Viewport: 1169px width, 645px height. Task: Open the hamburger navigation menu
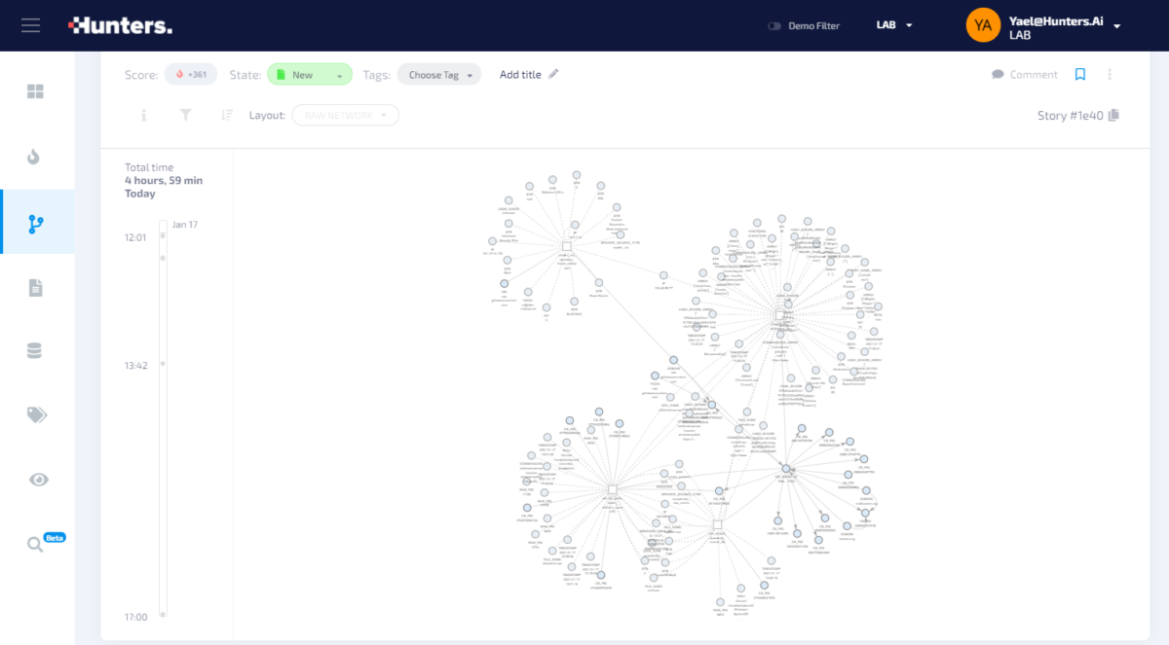coord(30,25)
